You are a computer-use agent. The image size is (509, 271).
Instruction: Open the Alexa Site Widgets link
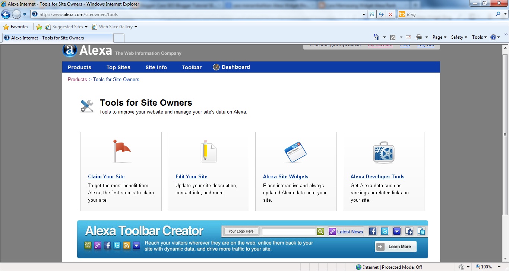pyautogui.click(x=286, y=177)
